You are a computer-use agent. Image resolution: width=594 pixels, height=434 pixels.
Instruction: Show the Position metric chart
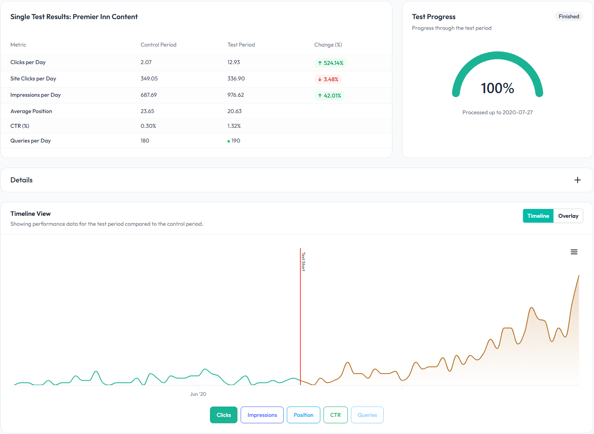point(303,415)
